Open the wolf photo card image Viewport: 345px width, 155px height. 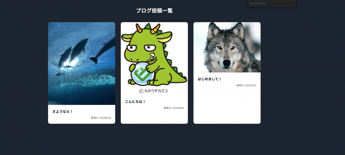[x=227, y=47]
